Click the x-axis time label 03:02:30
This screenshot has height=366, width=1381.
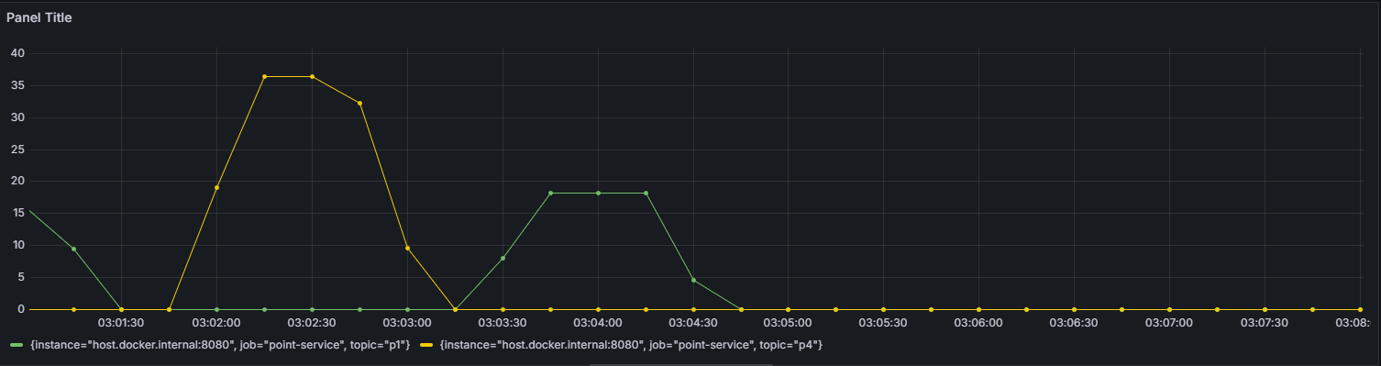(x=312, y=323)
